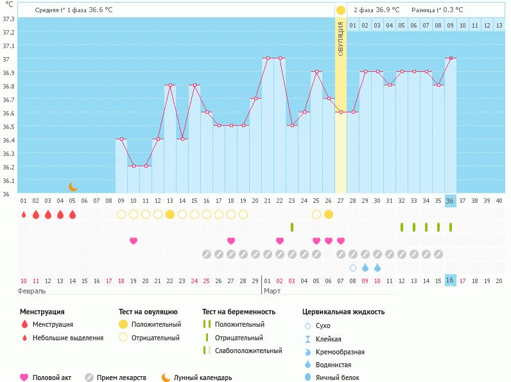The image size is (511, 382).
Task: Click the temperature point on cycle day 25
Action: 316,71
